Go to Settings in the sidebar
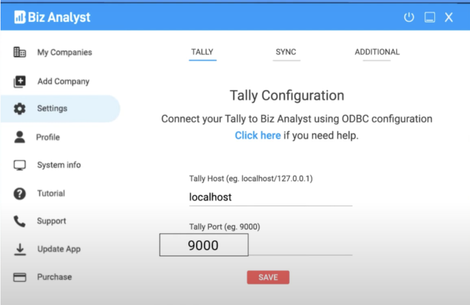Image resolution: width=470 pixels, height=305 pixels. tap(60, 108)
